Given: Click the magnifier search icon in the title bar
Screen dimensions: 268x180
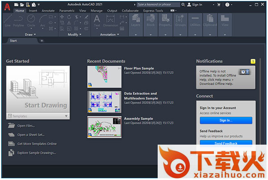Looking at the screenshot, I should (x=183, y=4).
